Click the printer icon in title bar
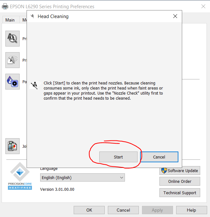 (5, 6)
